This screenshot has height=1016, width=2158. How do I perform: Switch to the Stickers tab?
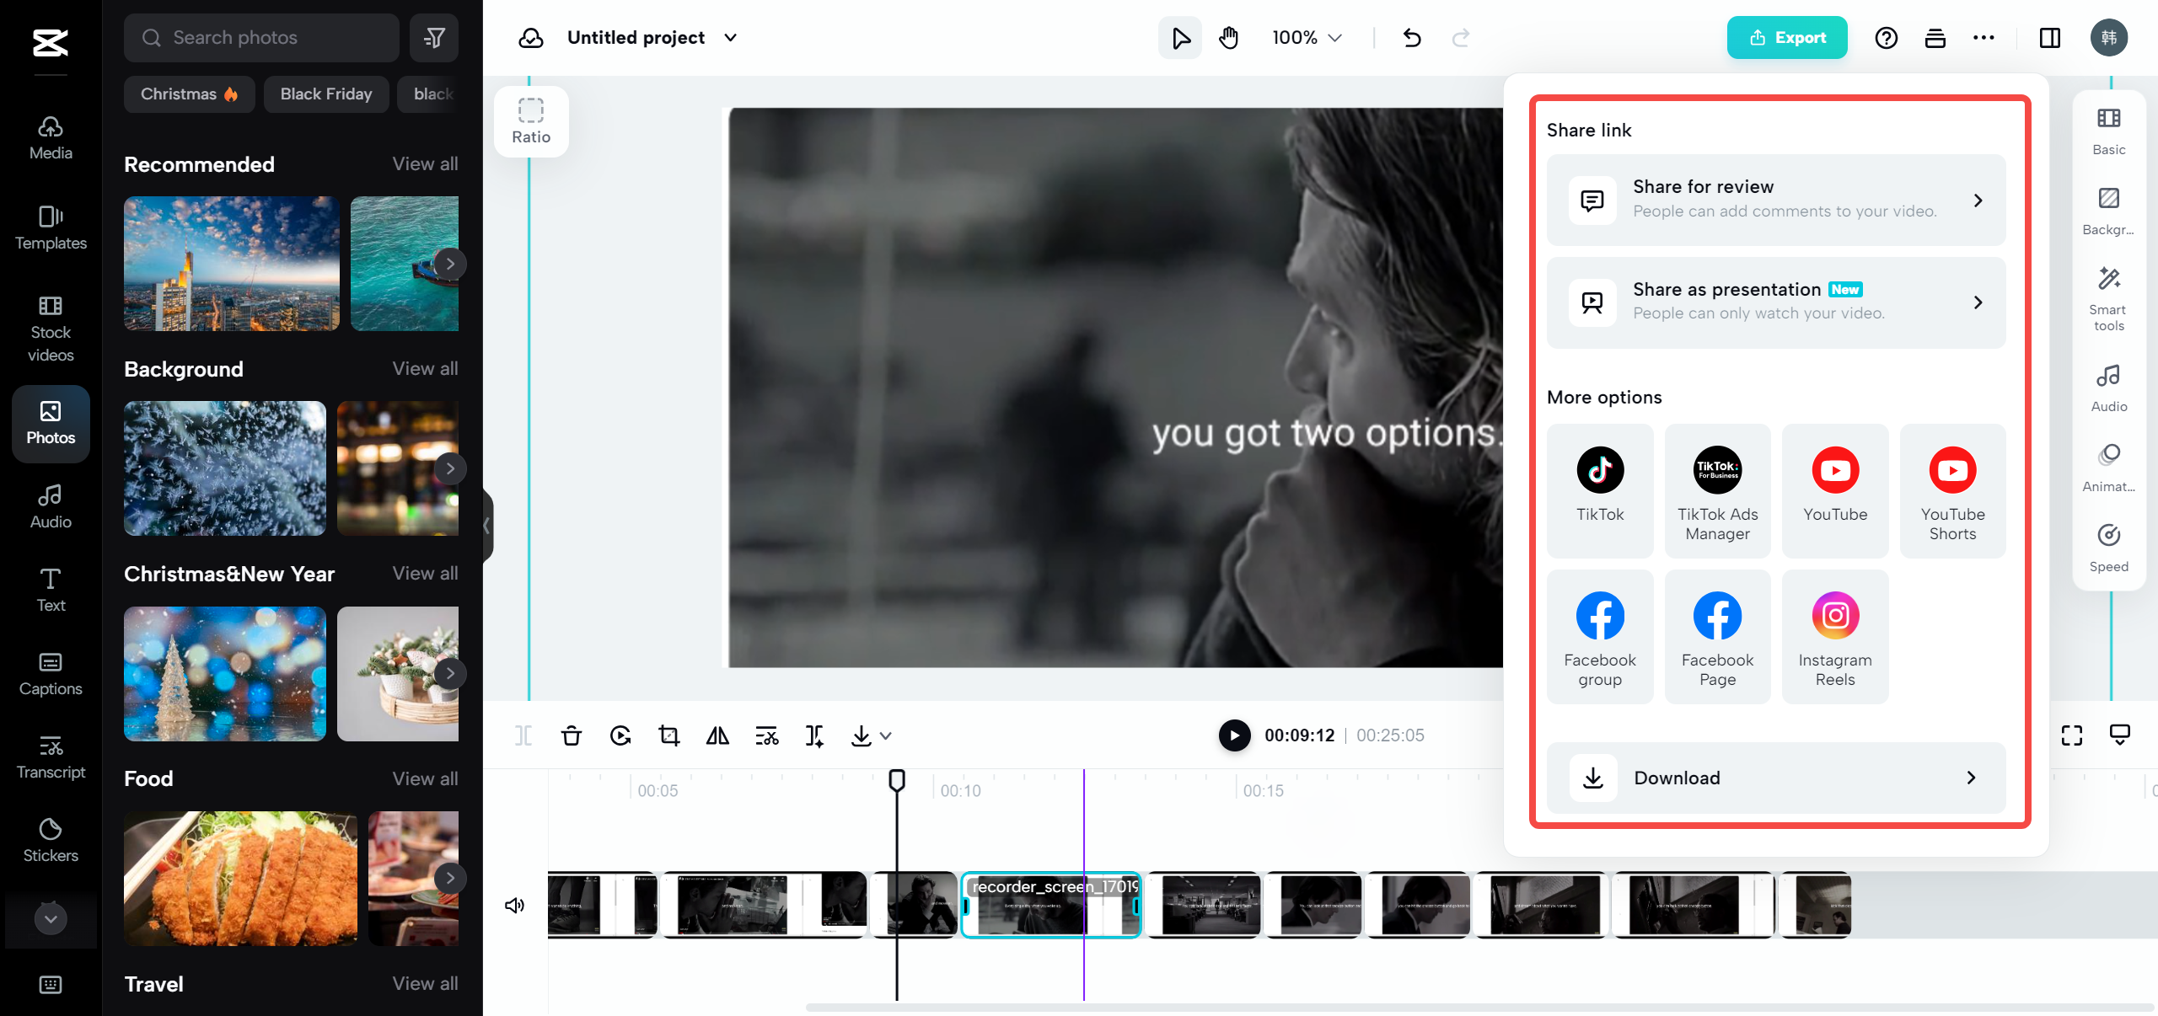tap(51, 840)
